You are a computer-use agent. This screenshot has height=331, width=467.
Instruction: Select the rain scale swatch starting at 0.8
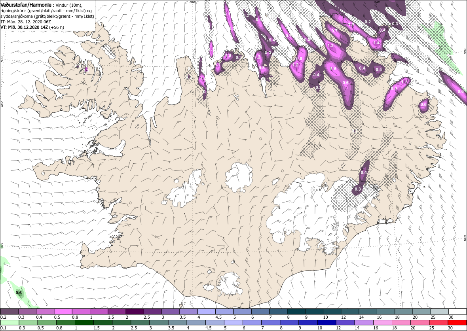click(65, 323)
